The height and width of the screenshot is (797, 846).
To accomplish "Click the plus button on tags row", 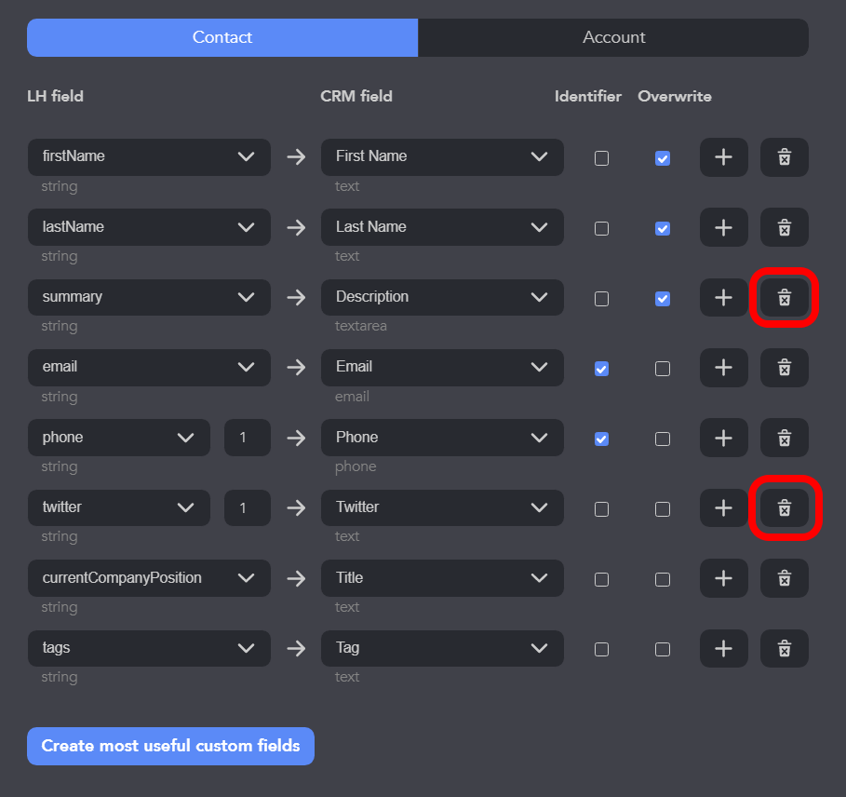I will coord(723,648).
